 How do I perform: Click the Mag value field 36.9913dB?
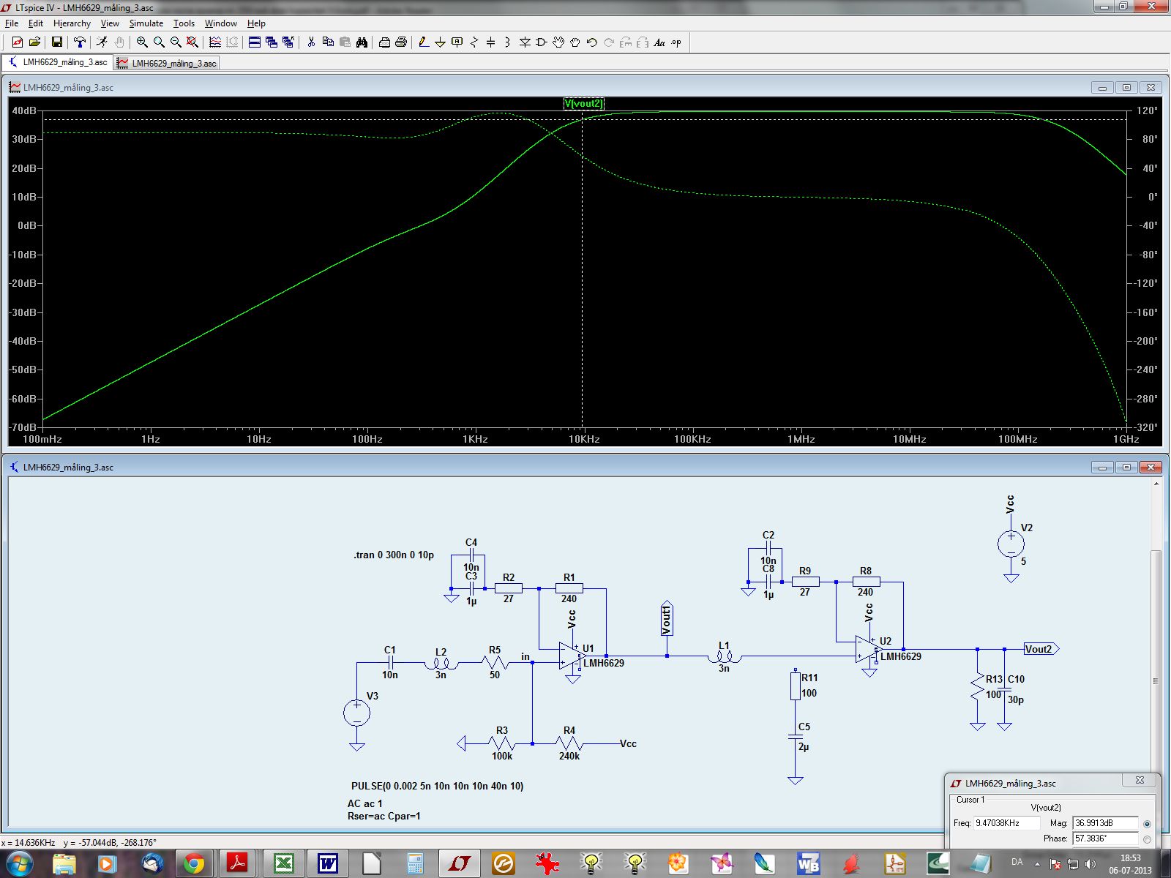click(x=1105, y=823)
